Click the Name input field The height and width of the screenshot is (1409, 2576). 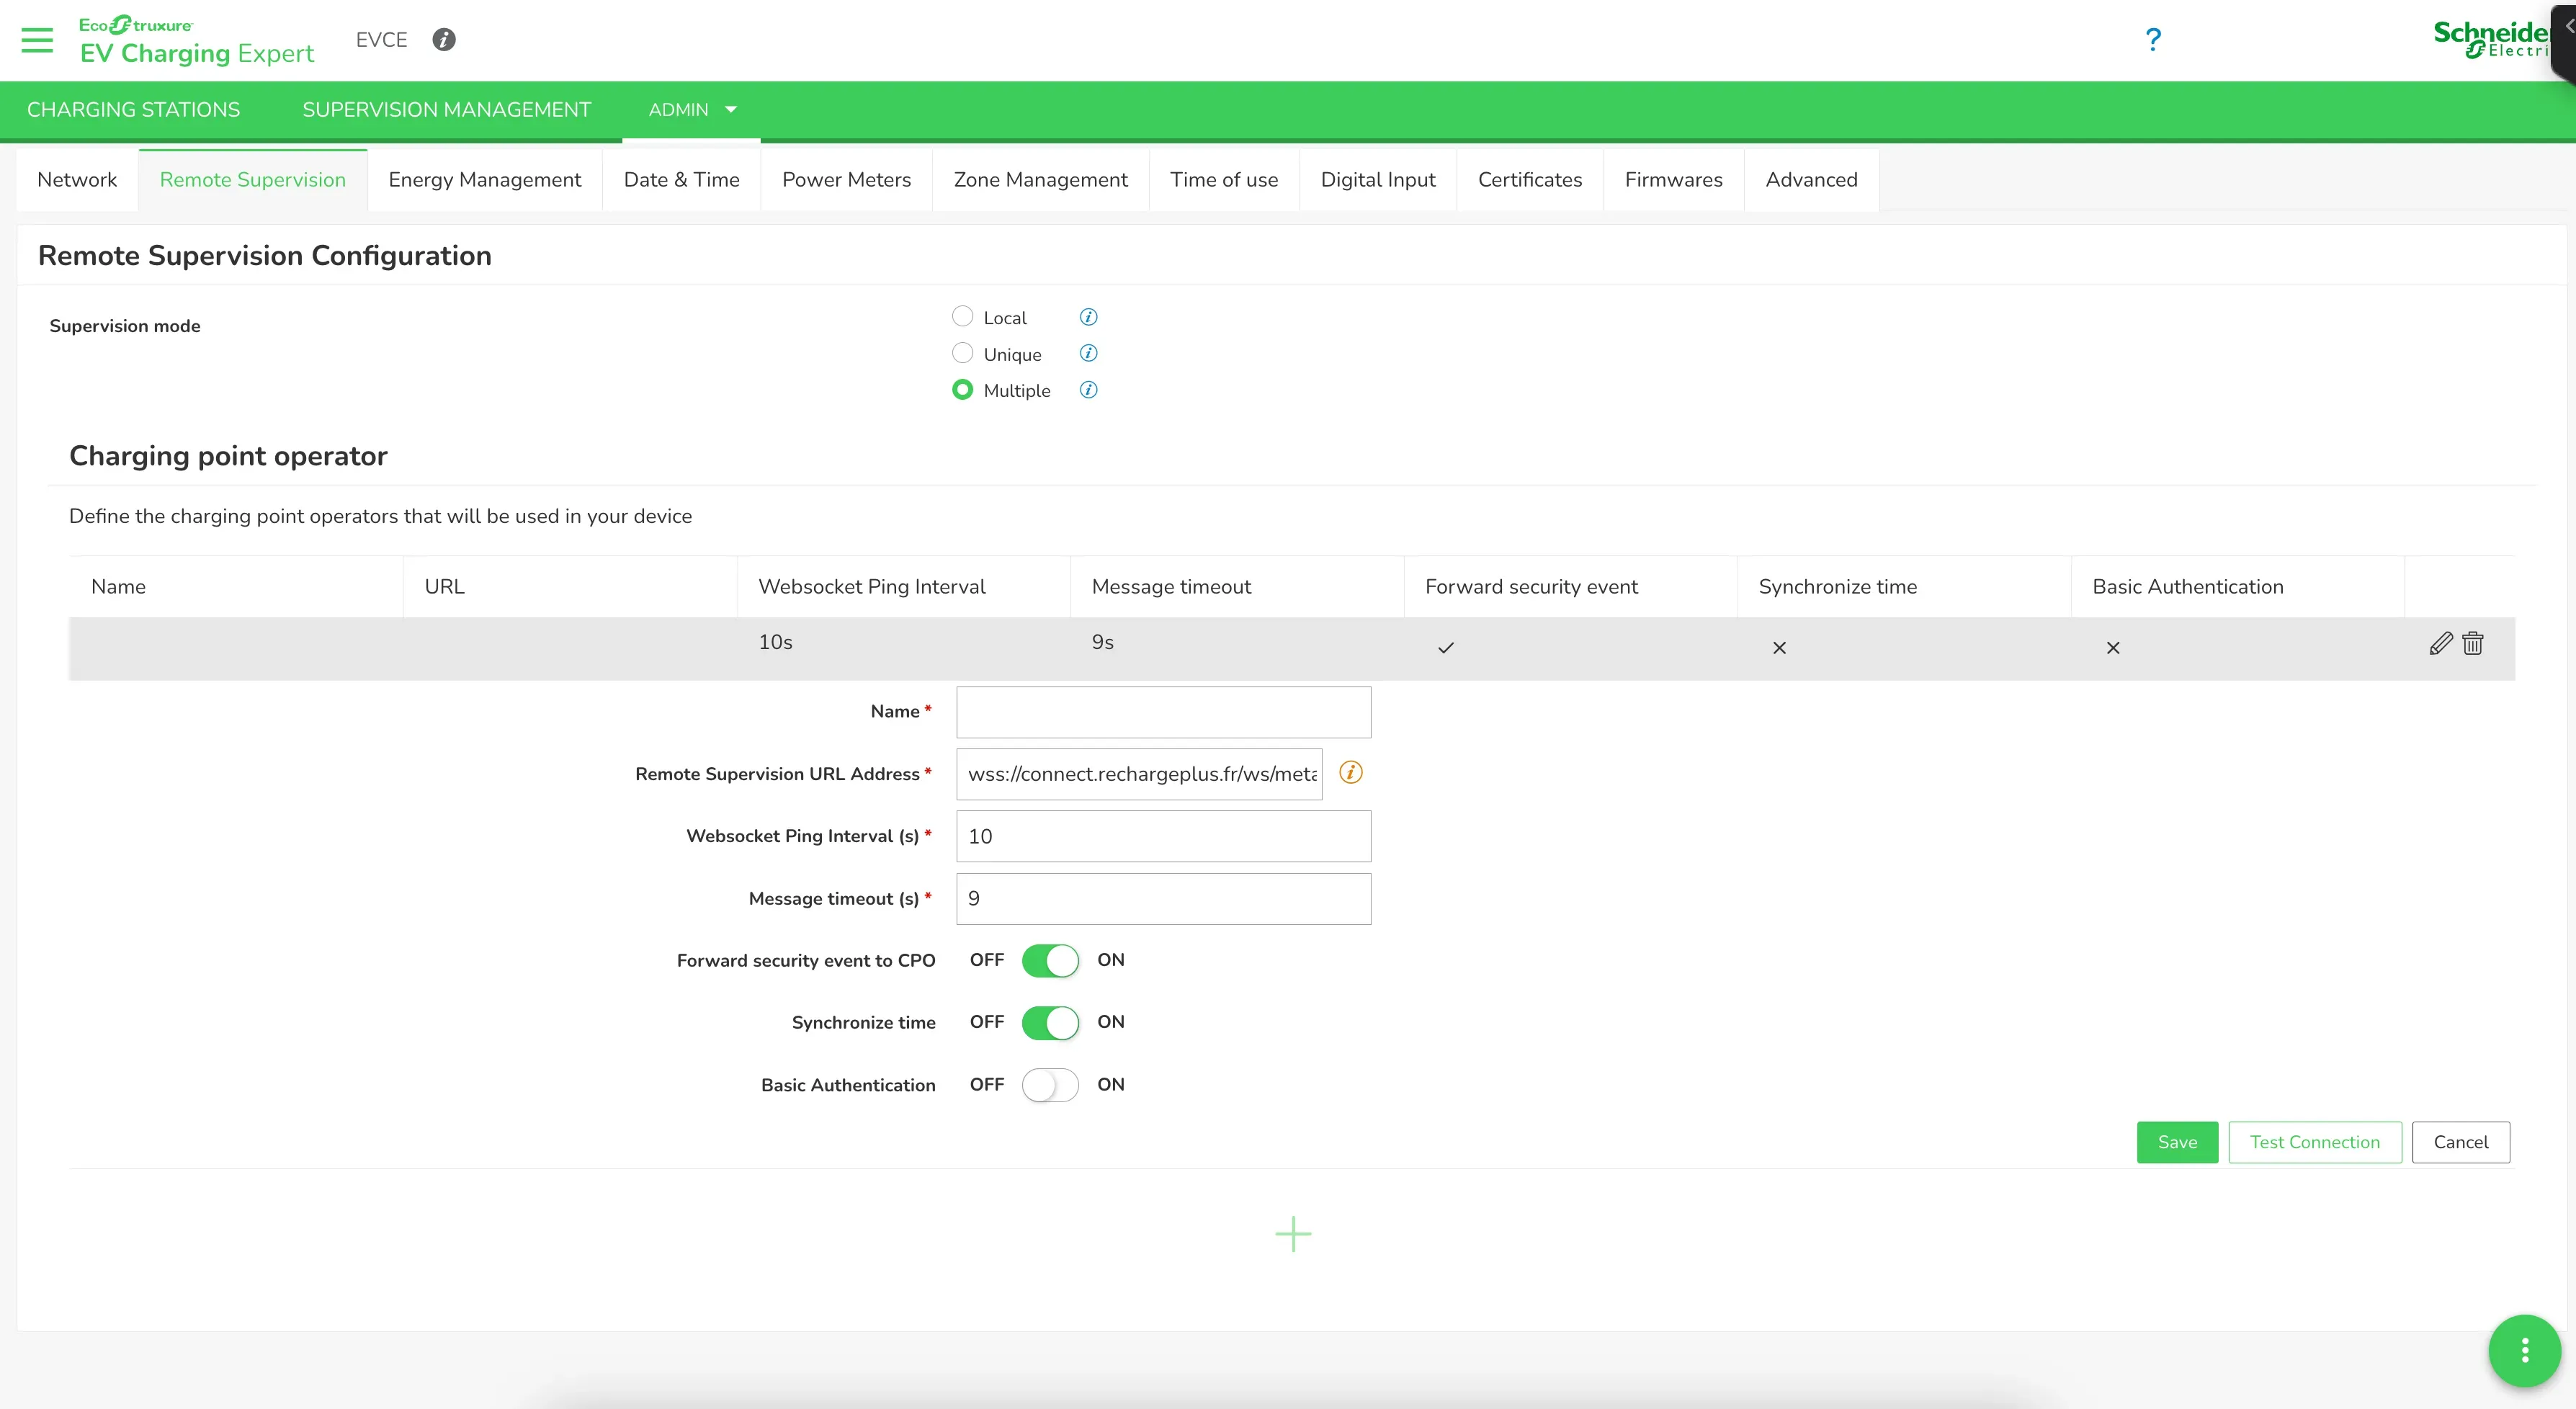[x=1163, y=712]
